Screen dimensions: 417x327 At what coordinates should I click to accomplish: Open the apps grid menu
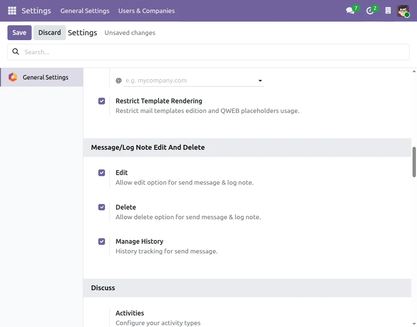12,10
